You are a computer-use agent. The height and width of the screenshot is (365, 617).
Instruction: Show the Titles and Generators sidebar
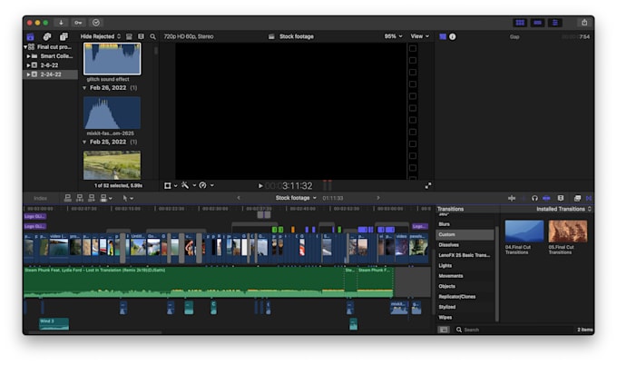pos(64,36)
